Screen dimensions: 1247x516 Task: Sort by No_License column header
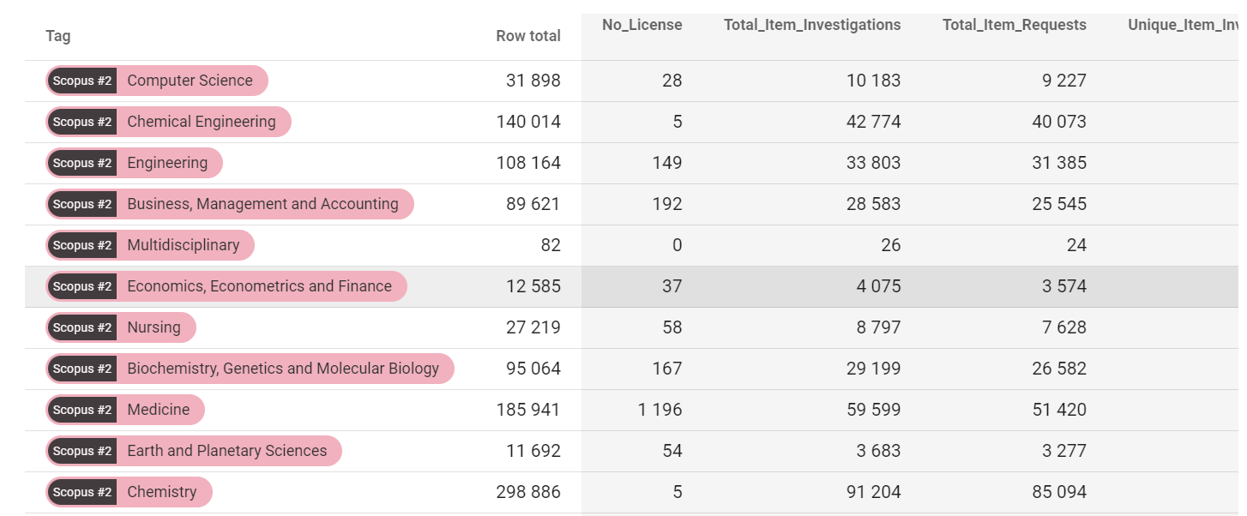click(642, 25)
